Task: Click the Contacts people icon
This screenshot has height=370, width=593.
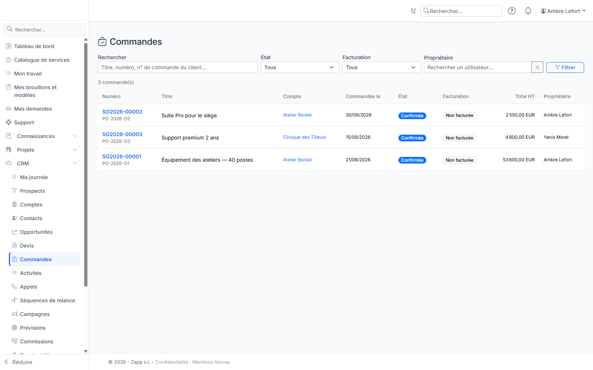Action: pos(14,218)
